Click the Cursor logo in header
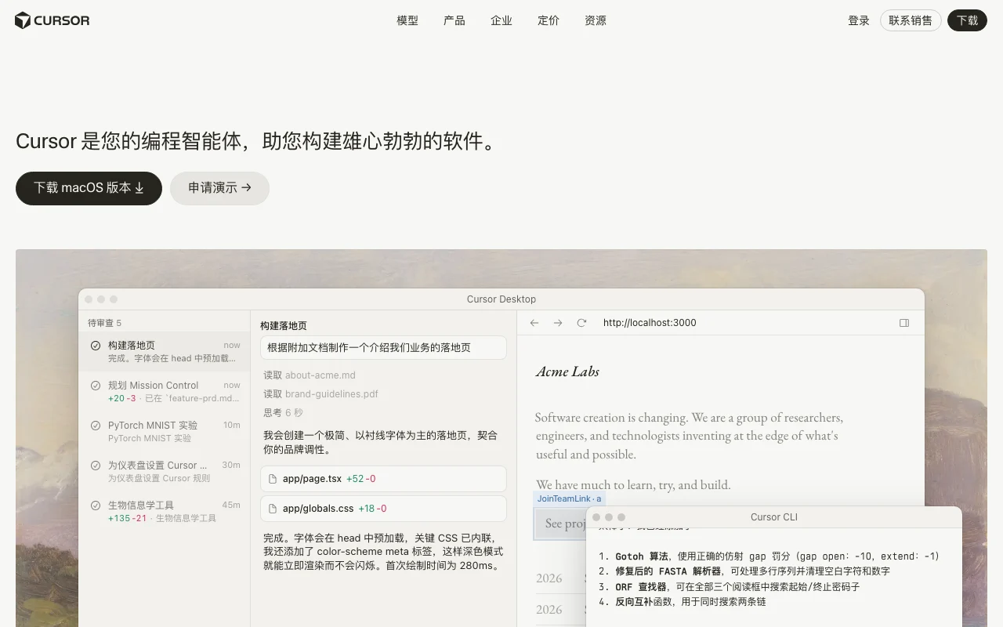 click(x=53, y=20)
